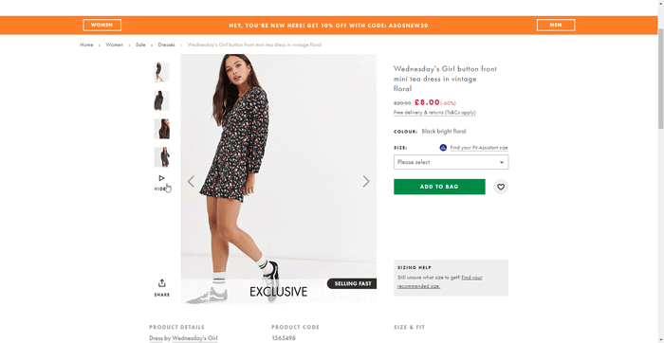Switch to the MEN section
Image resolution: width=664 pixels, height=343 pixels.
coord(556,25)
